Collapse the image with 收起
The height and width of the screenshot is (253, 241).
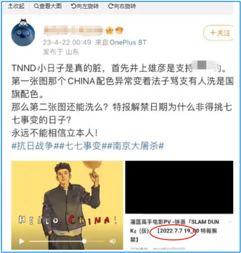coord(16,6)
